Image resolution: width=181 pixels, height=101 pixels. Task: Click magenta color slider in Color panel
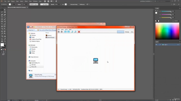point(166,15)
